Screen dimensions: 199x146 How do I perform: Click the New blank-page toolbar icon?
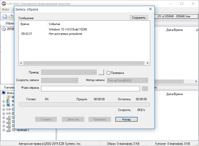pos(5,16)
